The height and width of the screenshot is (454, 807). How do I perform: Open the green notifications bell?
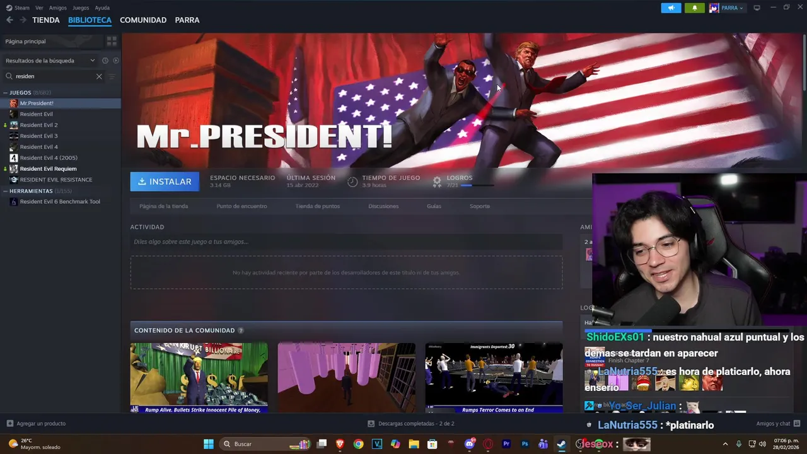tap(695, 8)
